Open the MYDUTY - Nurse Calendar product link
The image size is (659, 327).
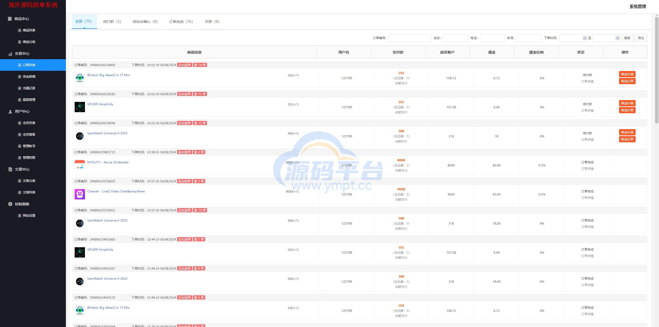click(x=108, y=162)
